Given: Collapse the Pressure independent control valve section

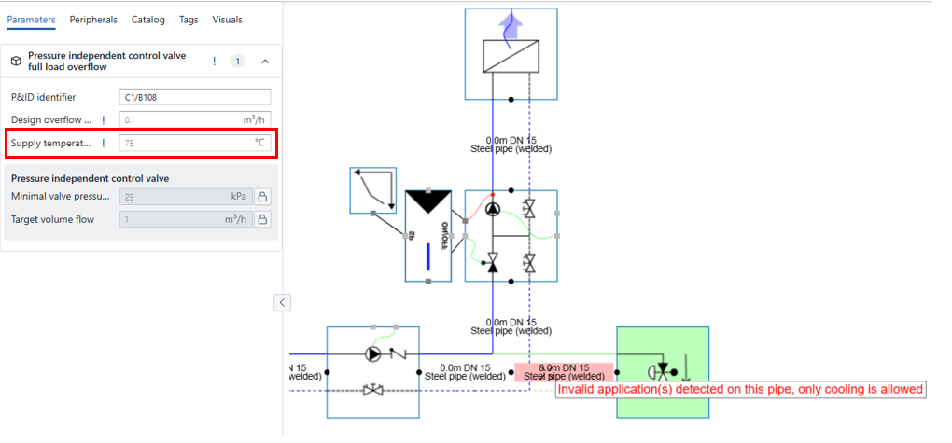Looking at the screenshot, I should 265,62.
